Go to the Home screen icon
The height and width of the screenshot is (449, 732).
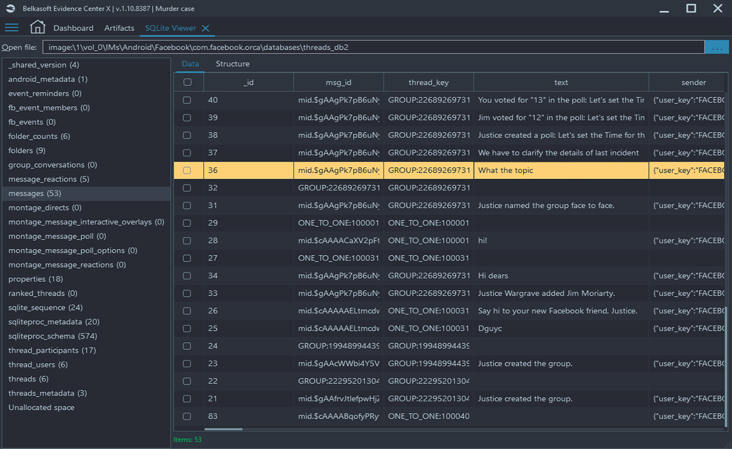pyautogui.click(x=37, y=27)
